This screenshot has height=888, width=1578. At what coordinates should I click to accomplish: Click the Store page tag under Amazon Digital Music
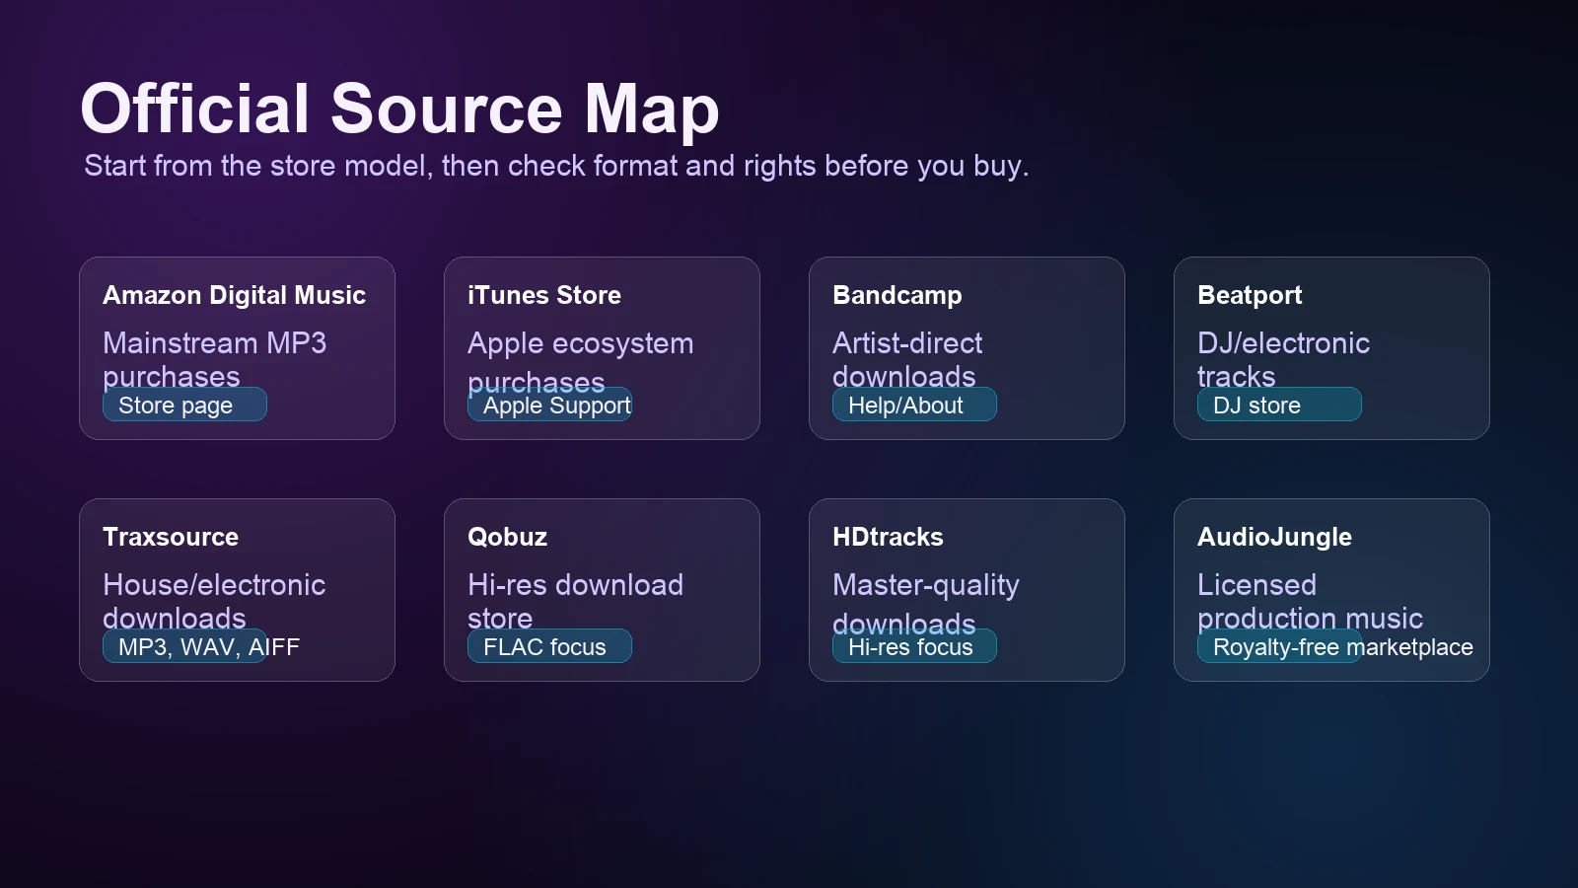click(184, 405)
